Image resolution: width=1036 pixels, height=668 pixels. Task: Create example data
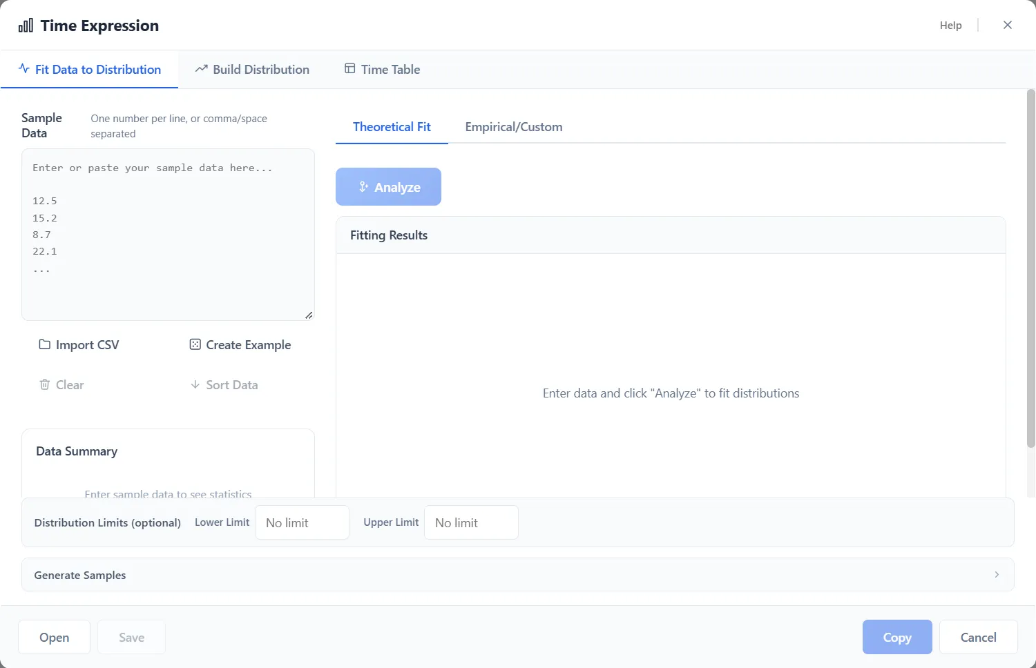click(240, 345)
